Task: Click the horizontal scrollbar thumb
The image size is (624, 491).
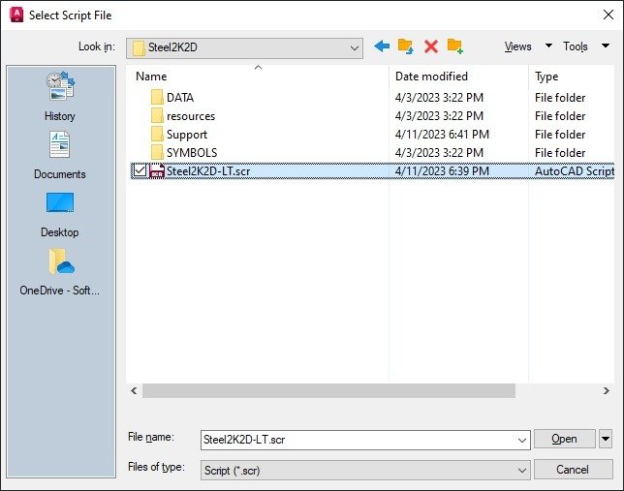Action: [328, 390]
